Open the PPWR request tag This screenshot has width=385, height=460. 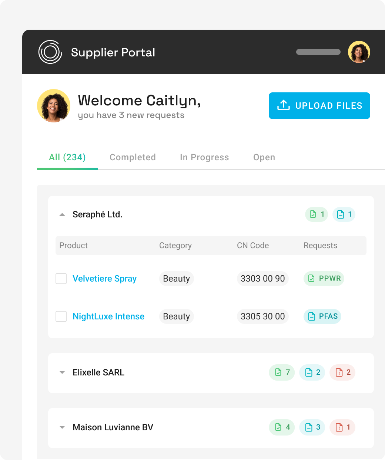click(x=324, y=279)
